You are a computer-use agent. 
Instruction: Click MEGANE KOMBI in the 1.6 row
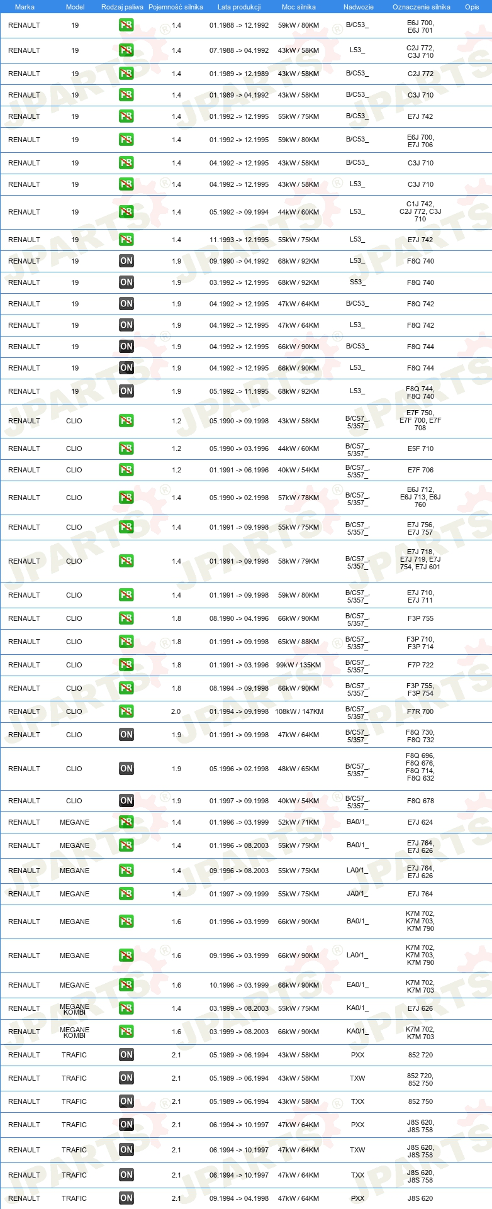tap(74, 1032)
